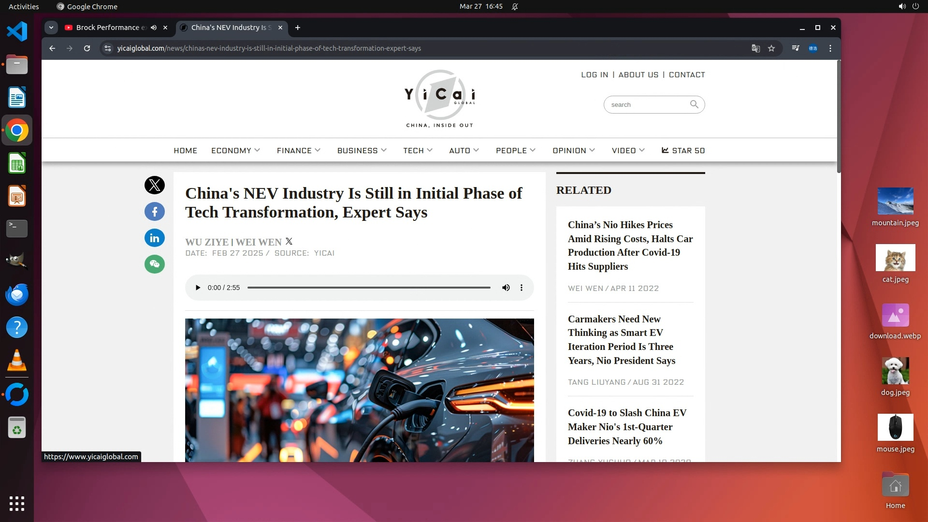Bookmark page with star icon
Image resolution: width=928 pixels, height=522 pixels.
(x=771, y=48)
